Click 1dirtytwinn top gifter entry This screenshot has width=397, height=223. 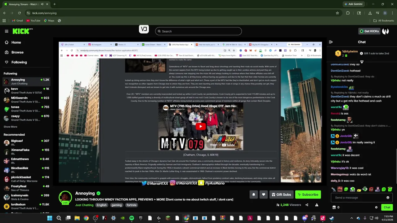346,53
